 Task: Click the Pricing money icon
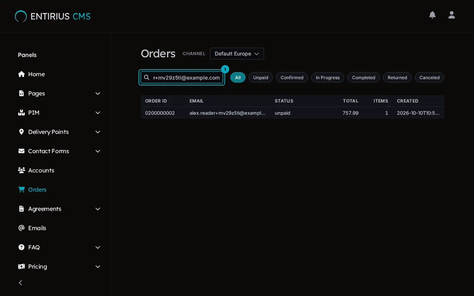point(21,266)
